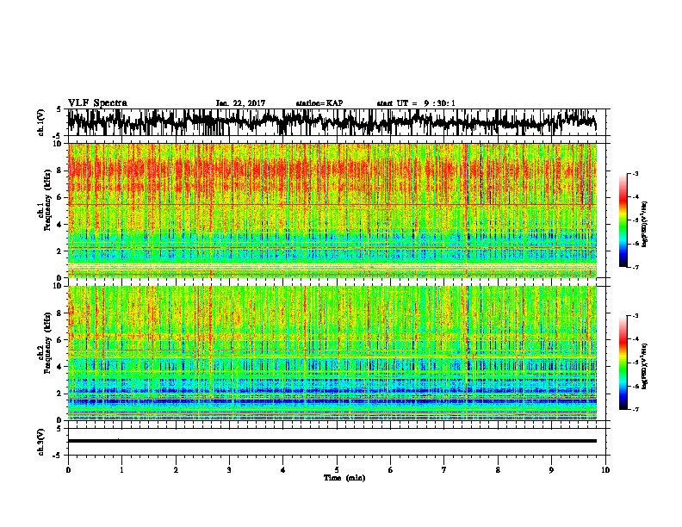Click the '2' kHz tick on ch.2 frequency axis
The image size is (682, 527).
point(59,394)
